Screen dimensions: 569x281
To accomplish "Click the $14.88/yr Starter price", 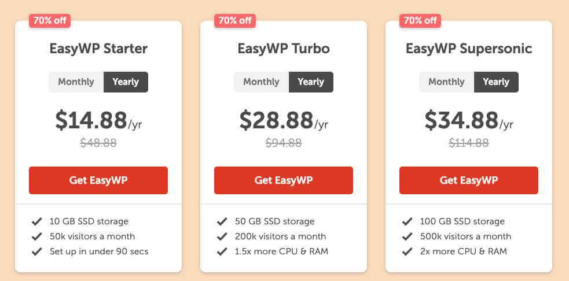I will point(98,120).
